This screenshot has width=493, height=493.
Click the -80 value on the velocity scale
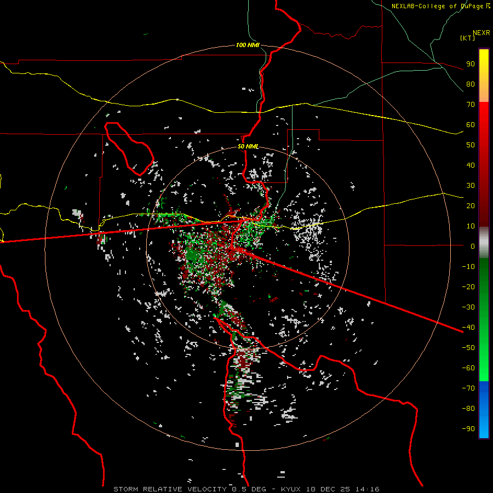(x=468, y=409)
